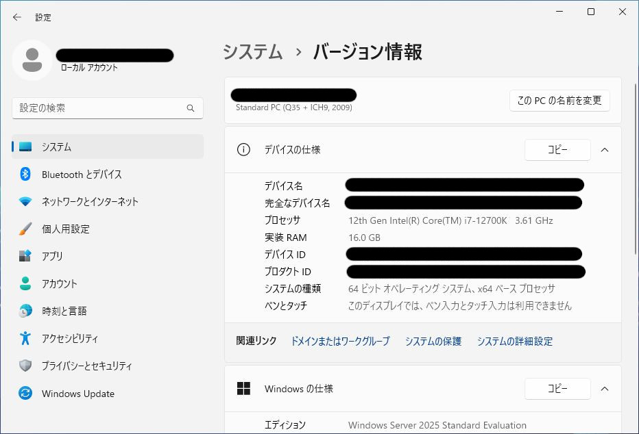639x434 pixels.
Task: Open ネットワークとインターネット settings
Action: click(108, 201)
